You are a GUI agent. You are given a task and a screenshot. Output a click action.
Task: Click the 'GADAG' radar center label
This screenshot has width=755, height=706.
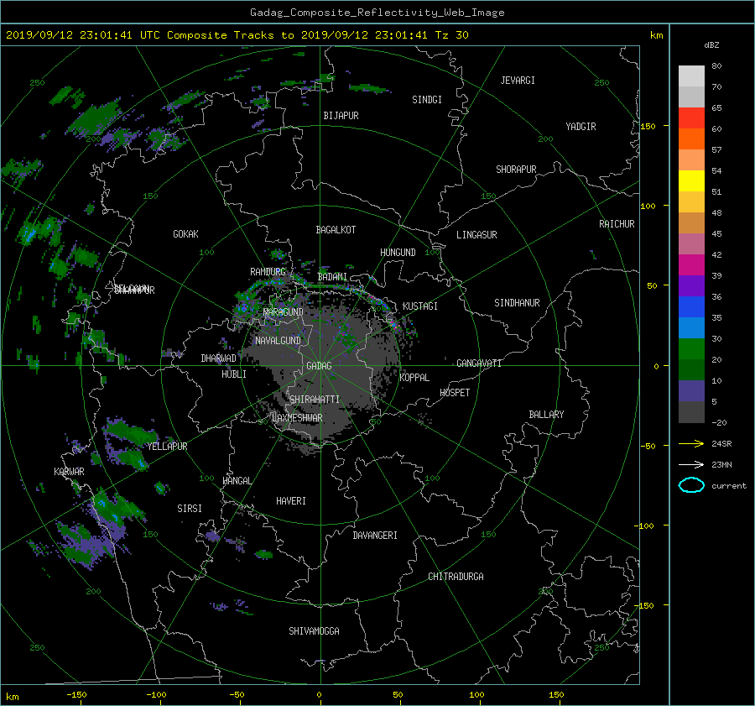pyautogui.click(x=319, y=366)
